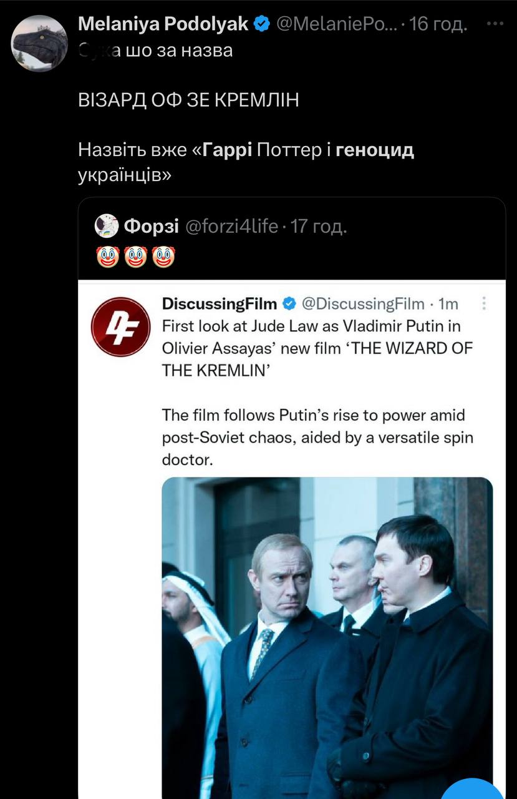Open the 16 год. timestamp link
Viewport: 517px width, 799px height.
pos(438,24)
